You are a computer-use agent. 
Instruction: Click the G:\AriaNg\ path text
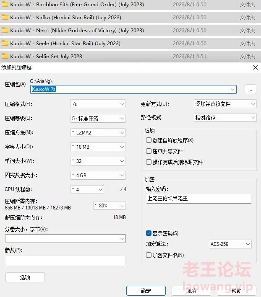[41, 81]
